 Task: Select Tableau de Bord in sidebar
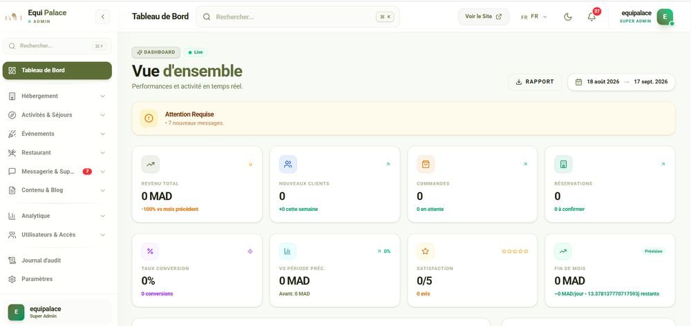point(57,70)
